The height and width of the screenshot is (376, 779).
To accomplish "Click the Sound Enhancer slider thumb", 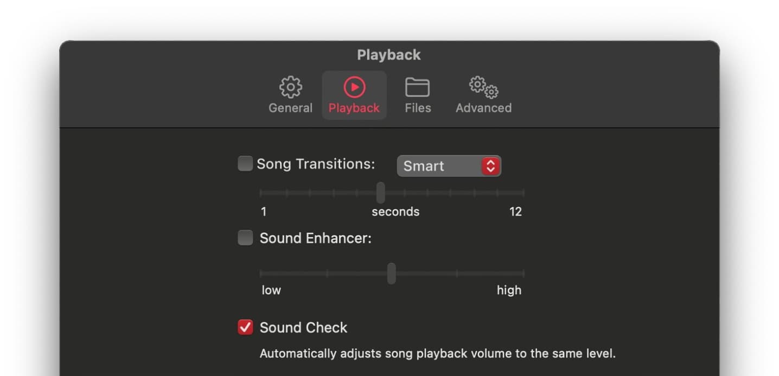I will pyautogui.click(x=391, y=273).
